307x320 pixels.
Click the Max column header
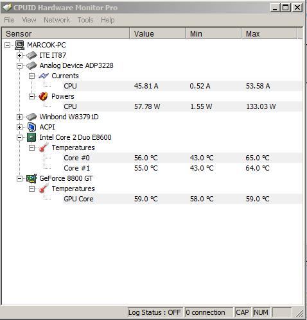269,34
